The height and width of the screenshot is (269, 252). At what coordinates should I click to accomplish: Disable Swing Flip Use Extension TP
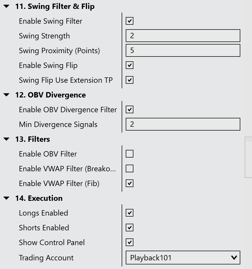pos(130,80)
